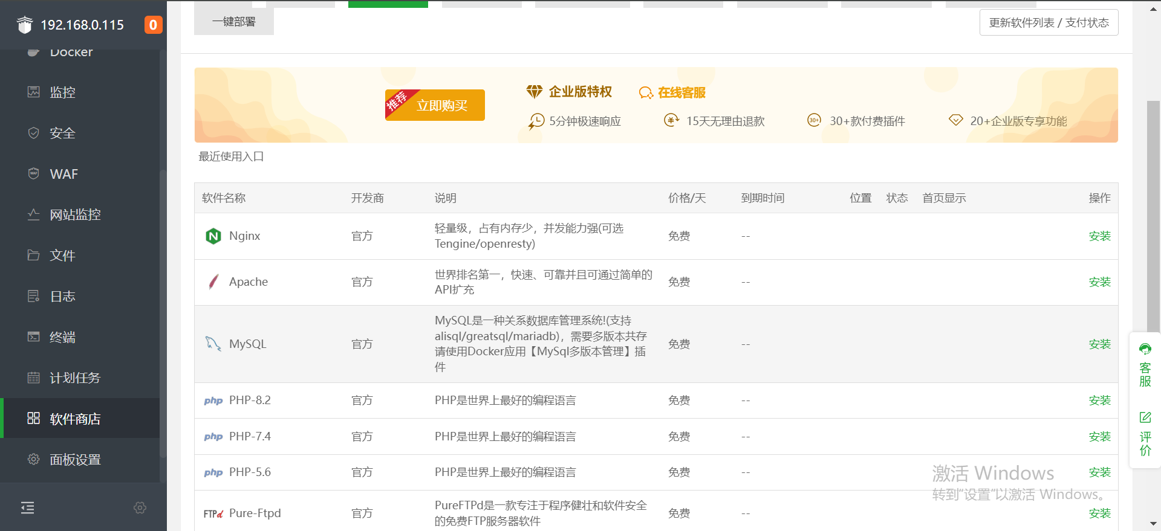This screenshot has height=531, width=1161.
Task: Click the 软件商店 grid icon
Action: (34, 418)
